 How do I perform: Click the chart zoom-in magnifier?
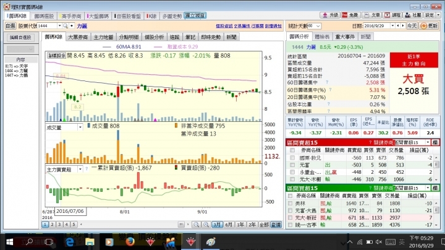(x=206, y=225)
